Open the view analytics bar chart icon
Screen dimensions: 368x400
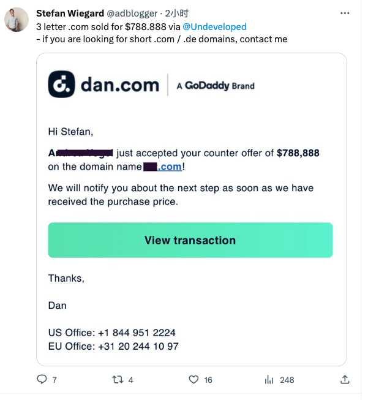[269, 380]
